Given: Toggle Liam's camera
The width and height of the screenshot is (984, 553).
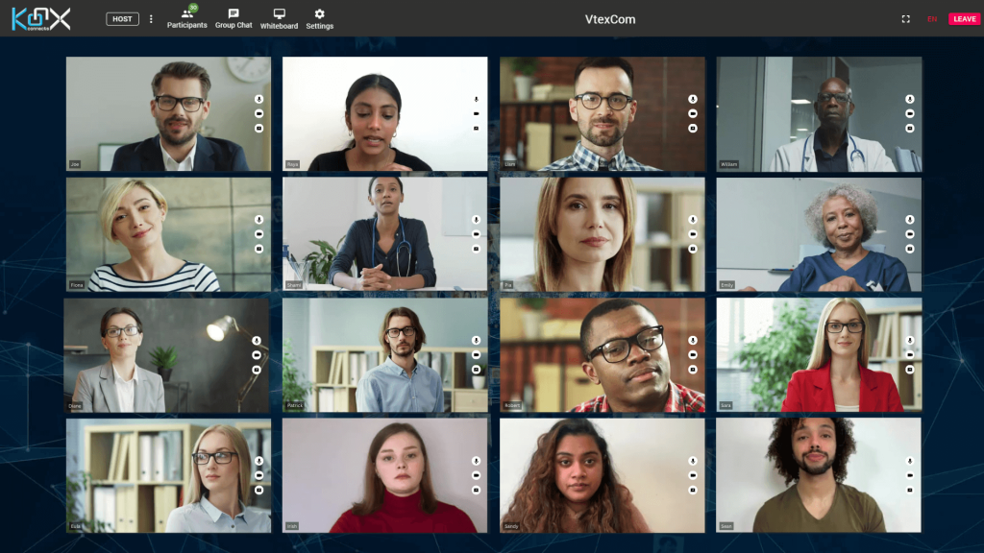Looking at the screenshot, I should [x=692, y=113].
